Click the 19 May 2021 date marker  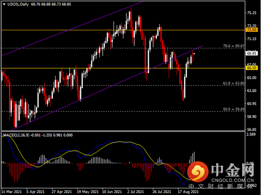pos(88,192)
